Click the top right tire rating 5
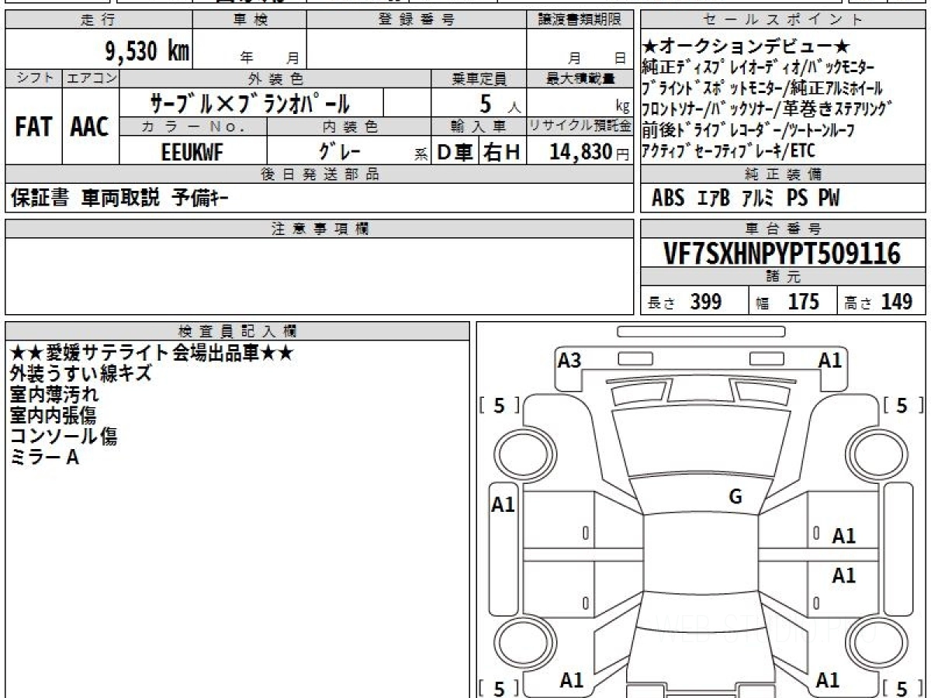 pos(901,405)
